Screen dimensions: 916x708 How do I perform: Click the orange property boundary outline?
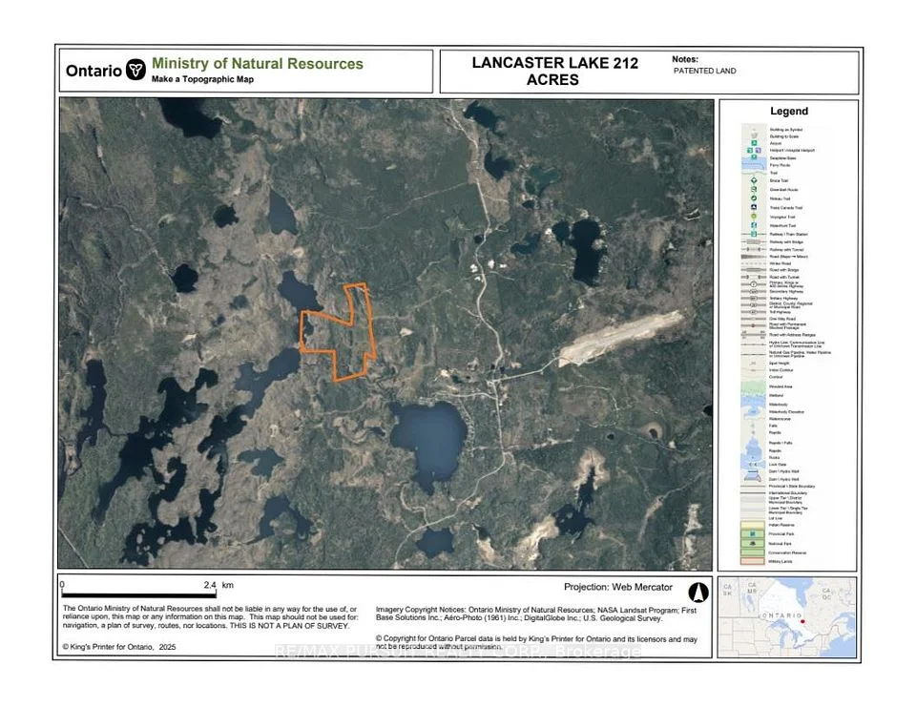pos(337,331)
